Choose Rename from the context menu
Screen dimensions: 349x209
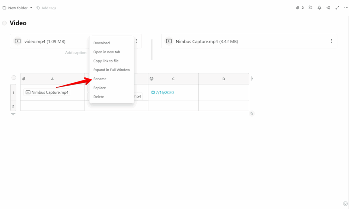pos(100,79)
